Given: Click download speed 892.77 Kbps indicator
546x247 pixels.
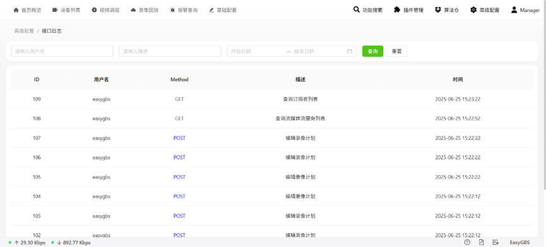Looking at the screenshot, I should [x=71, y=243].
